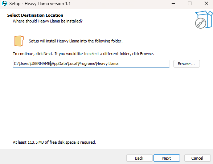Open the Browse folder dialog

point(187,64)
